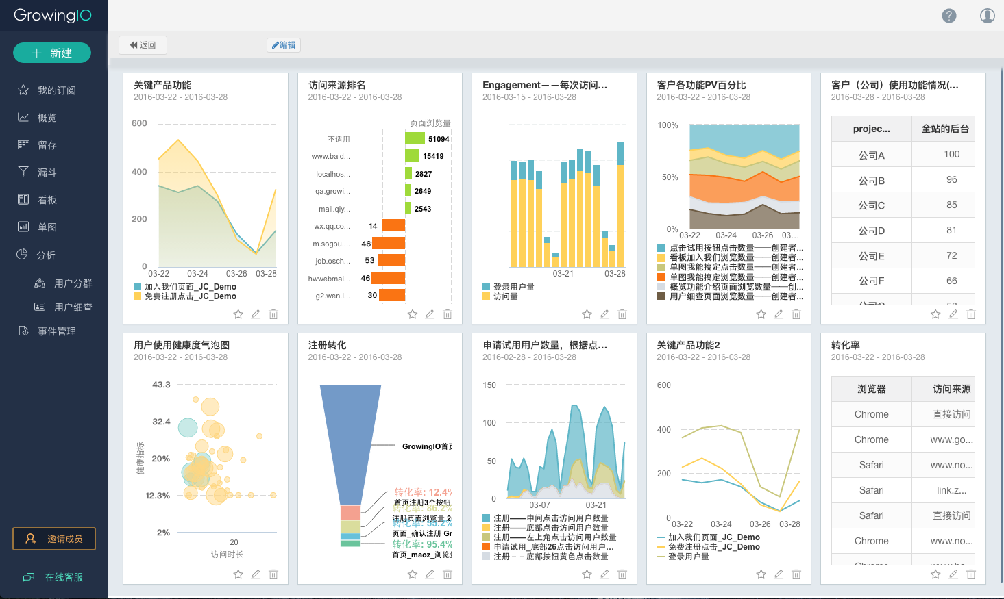The width and height of the screenshot is (1004, 599).
Task: Sort by the 全站的后台 column header
Action: point(946,129)
